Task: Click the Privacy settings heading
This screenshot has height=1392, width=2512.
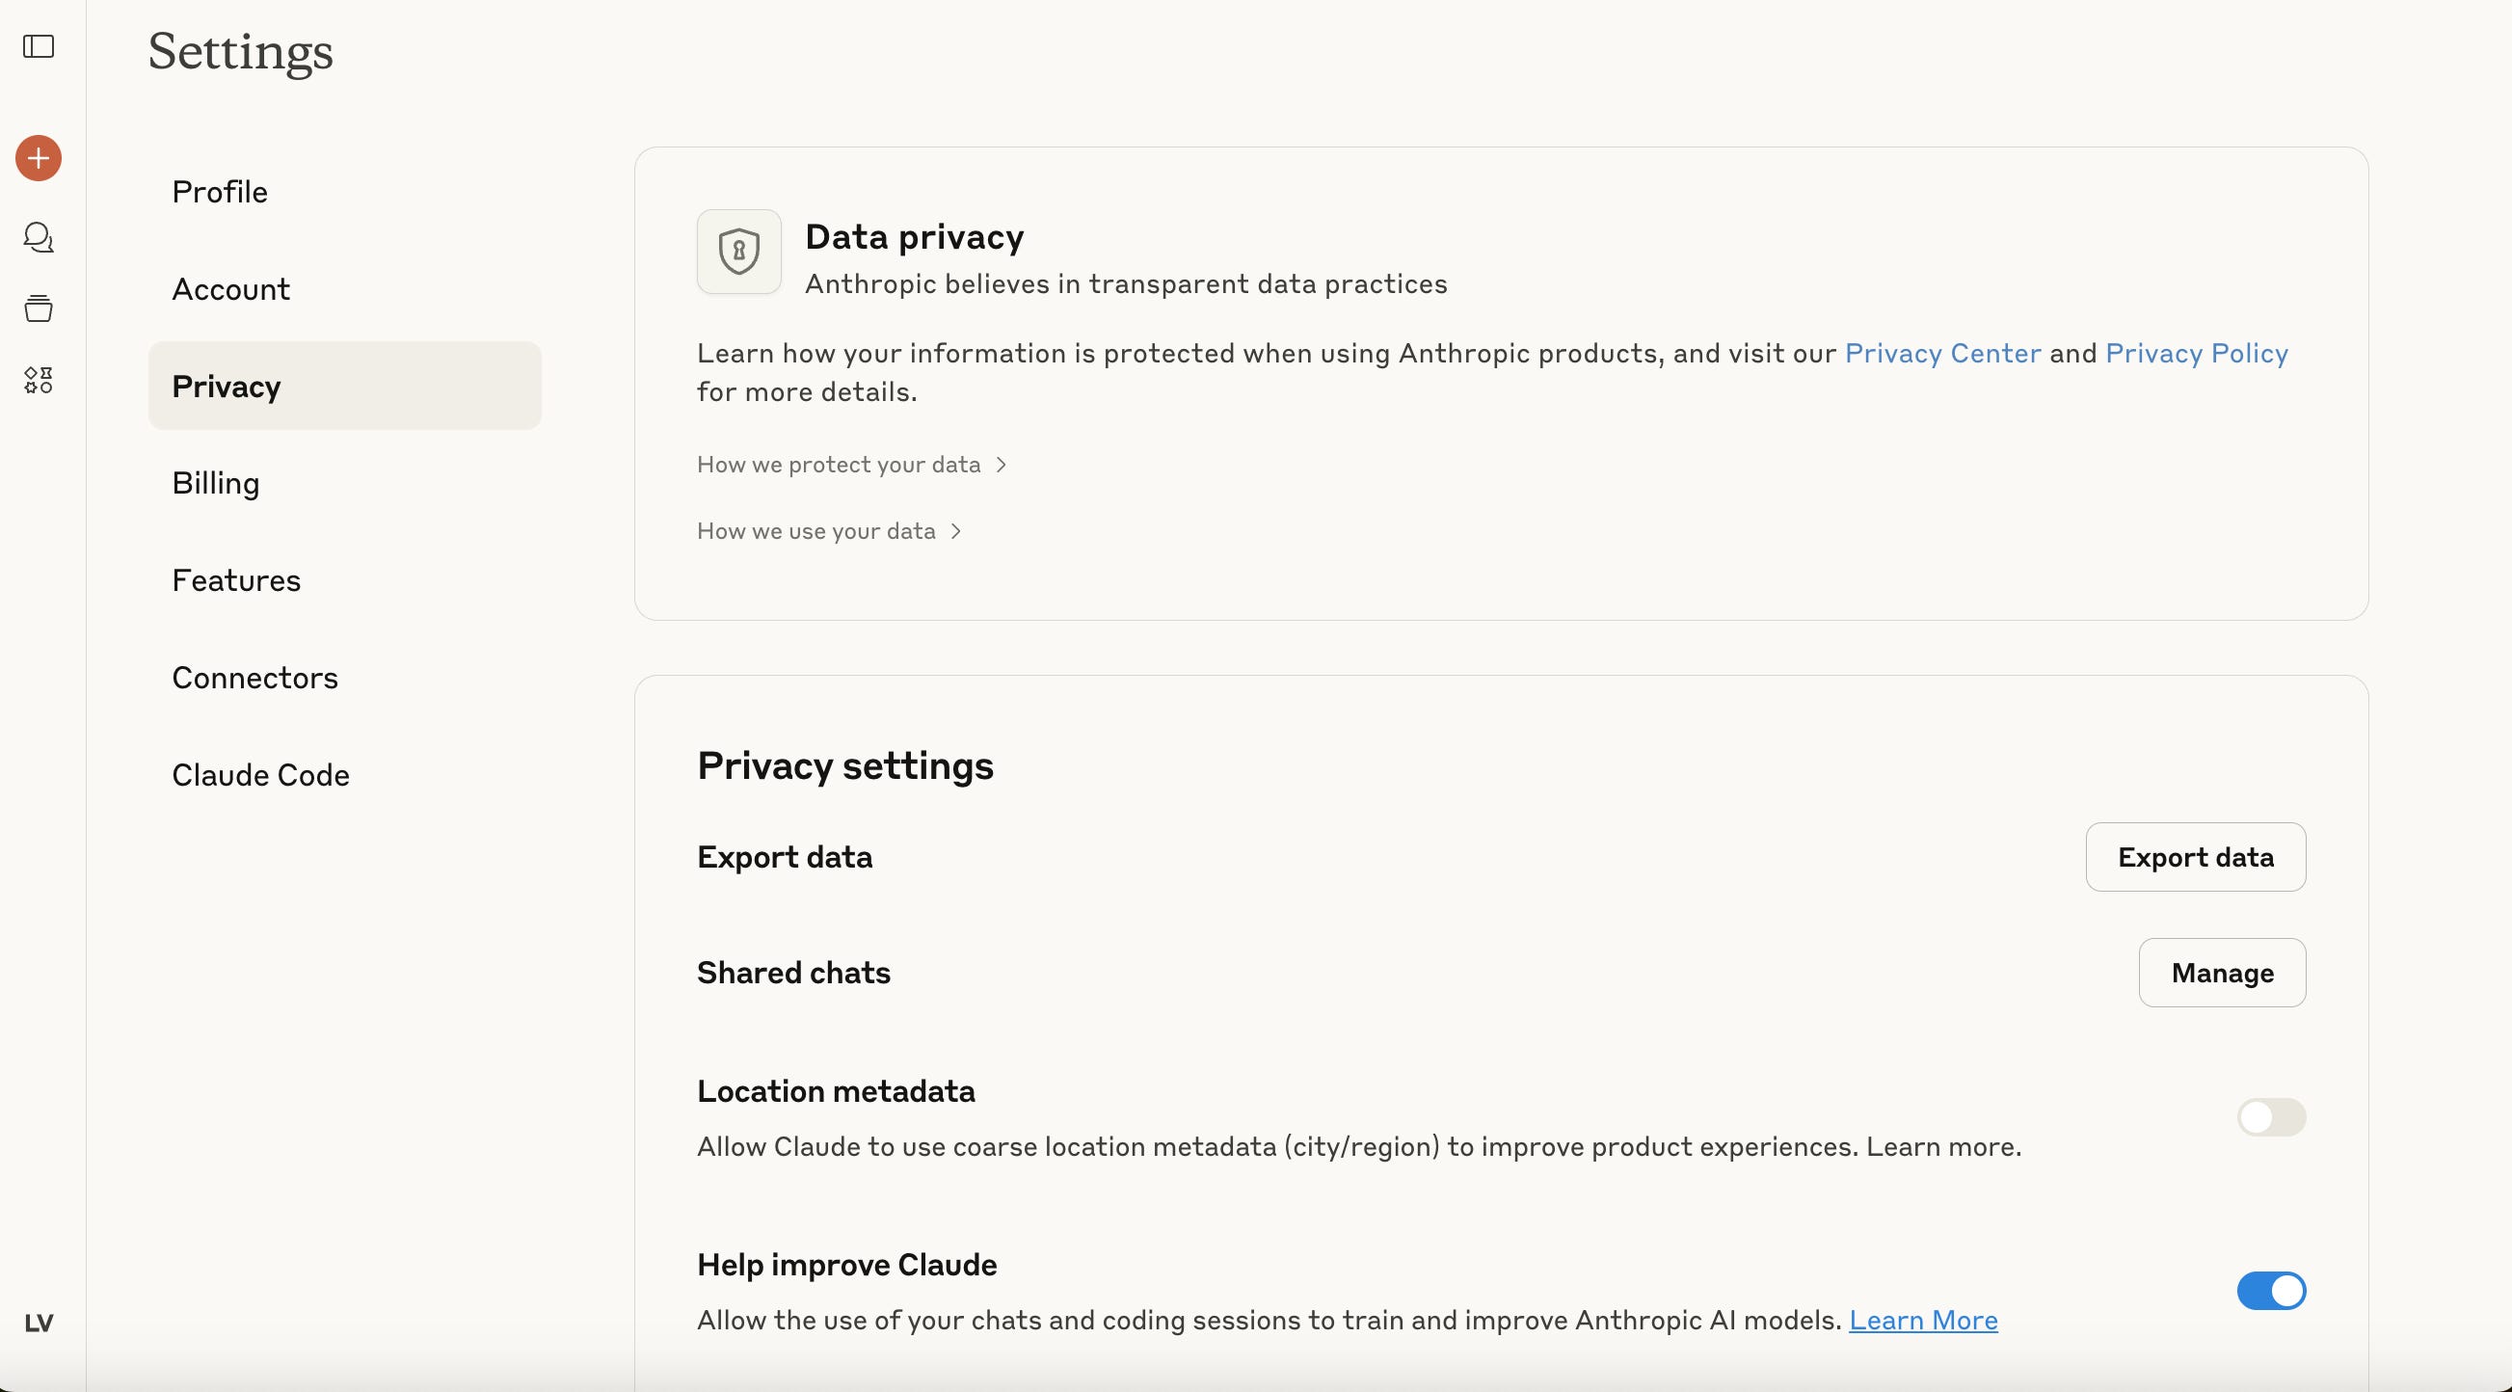Action: tap(844, 765)
